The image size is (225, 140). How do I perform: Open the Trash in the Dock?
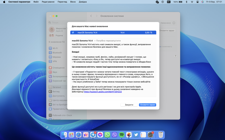[160, 135]
